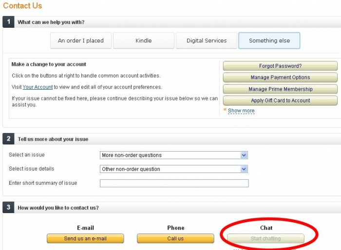
Task: Open the Digital Services category
Action: (207, 40)
